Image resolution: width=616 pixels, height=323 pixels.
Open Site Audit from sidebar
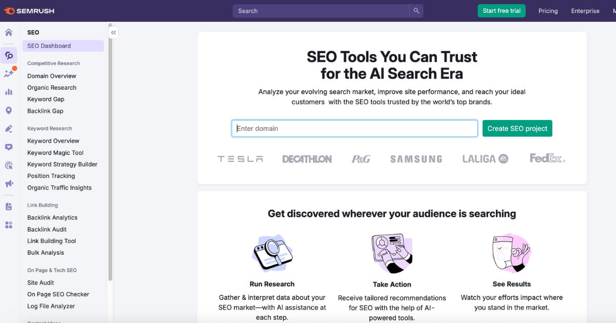tap(41, 282)
